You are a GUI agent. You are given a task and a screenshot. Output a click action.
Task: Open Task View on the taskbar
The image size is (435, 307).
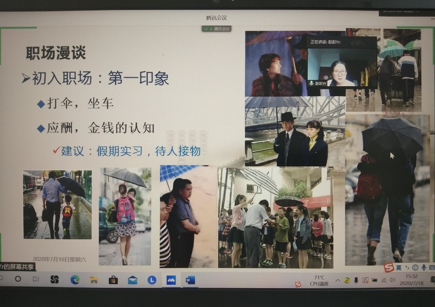(36, 279)
